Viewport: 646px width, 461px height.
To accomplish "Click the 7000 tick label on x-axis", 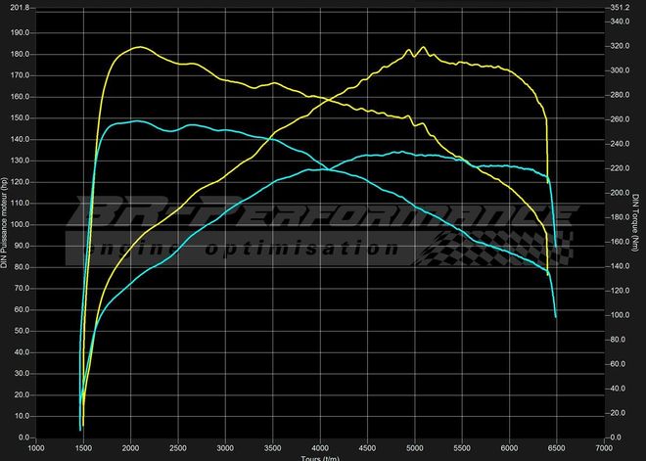I will tap(605, 447).
